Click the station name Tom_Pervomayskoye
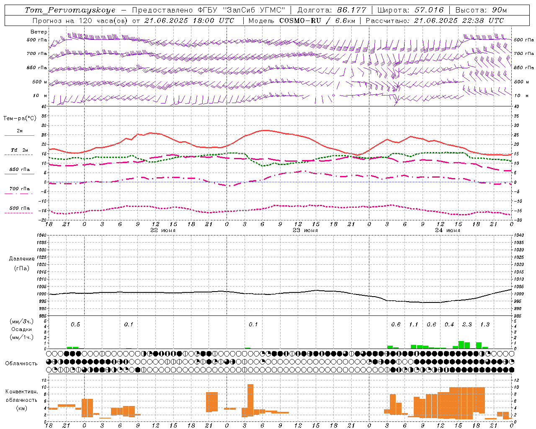This screenshot has width=536, height=429. click(x=70, y=10)
